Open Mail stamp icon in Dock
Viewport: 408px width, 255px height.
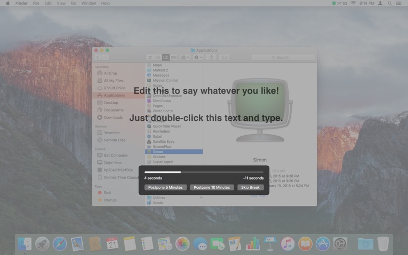click(78, 244)
